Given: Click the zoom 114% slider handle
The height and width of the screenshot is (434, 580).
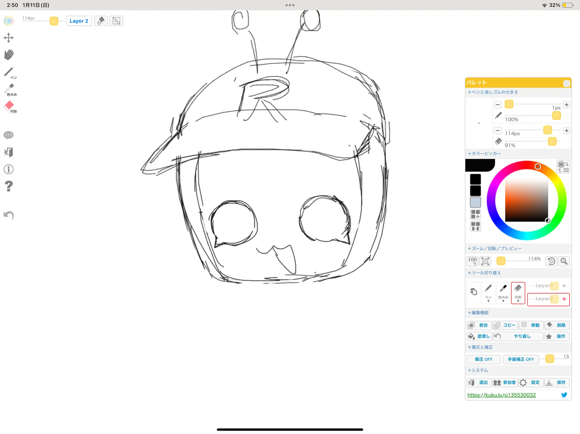Looking at the screenshot, I should pos(501,261).
